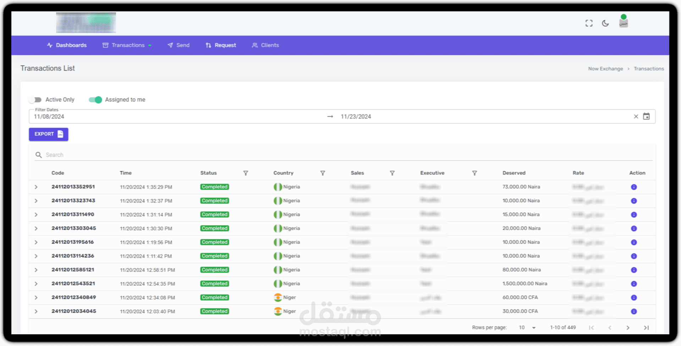Click the 73,000.00 Naira amount

point(521,187)
